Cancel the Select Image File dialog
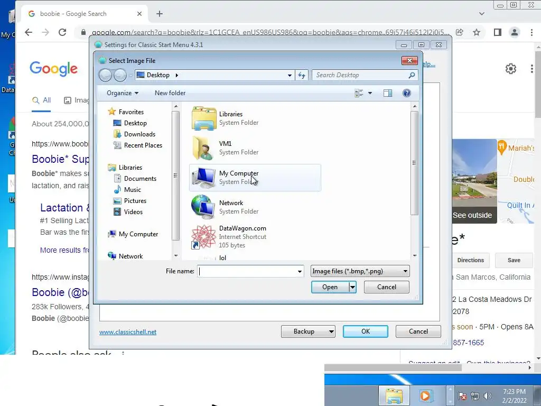The width and height of the screenshot is (541, 406). point(386,287)
